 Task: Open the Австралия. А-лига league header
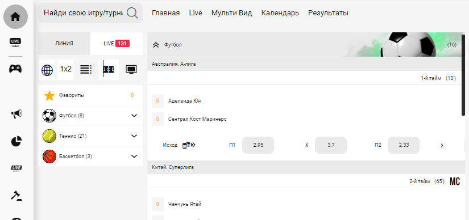pyautogui.click(x=305, y=64)
